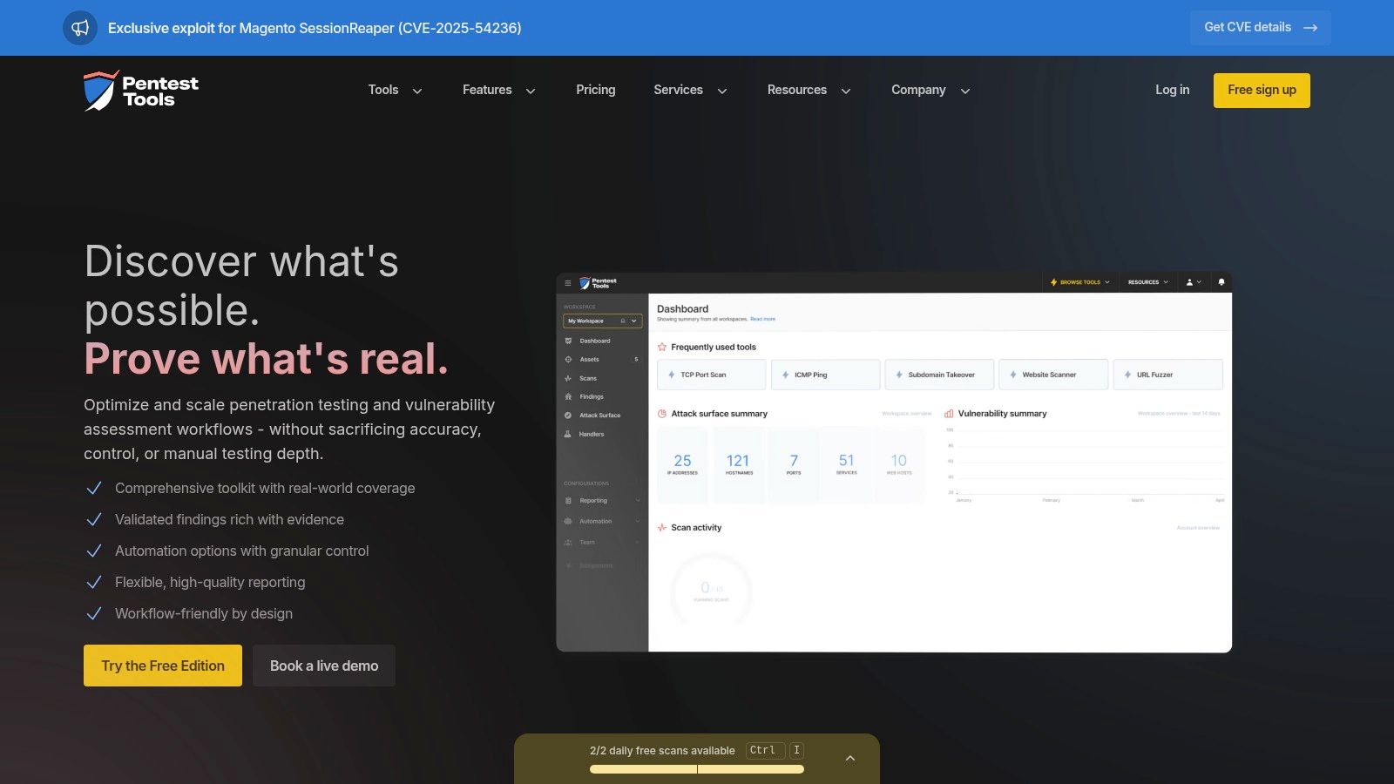
Task: Open the Browse Tools dropdown
Action: pos(1079,282)
